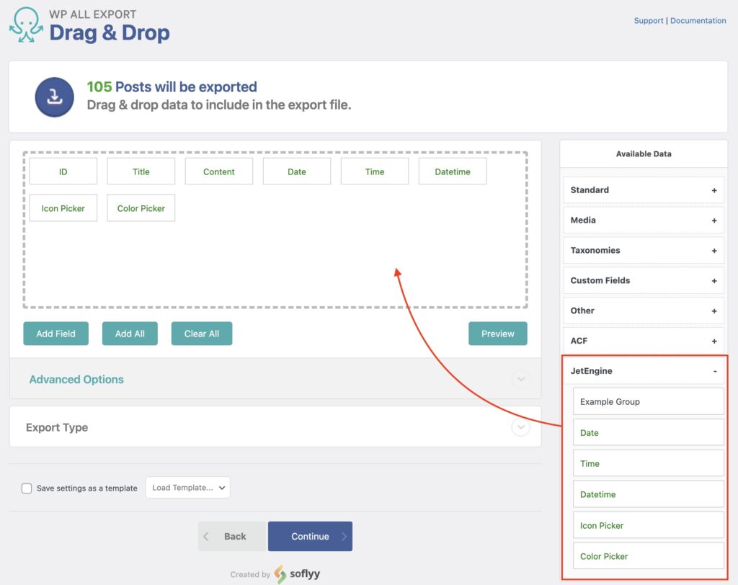Click the dropdown arrow on the Load Template selector

coord(221,488)
